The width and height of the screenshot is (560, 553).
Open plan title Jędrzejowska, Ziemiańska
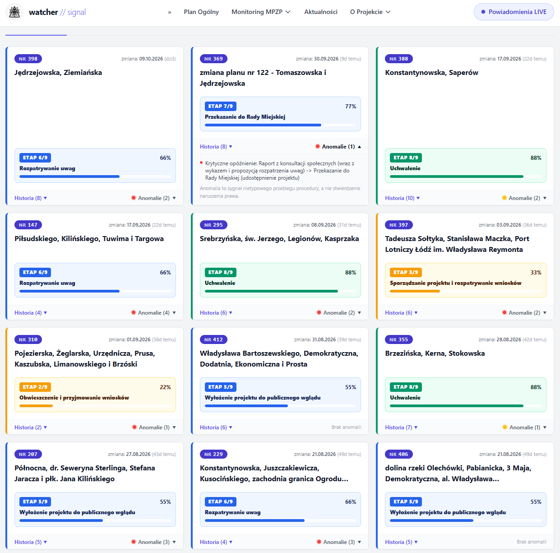pos(58,73)
